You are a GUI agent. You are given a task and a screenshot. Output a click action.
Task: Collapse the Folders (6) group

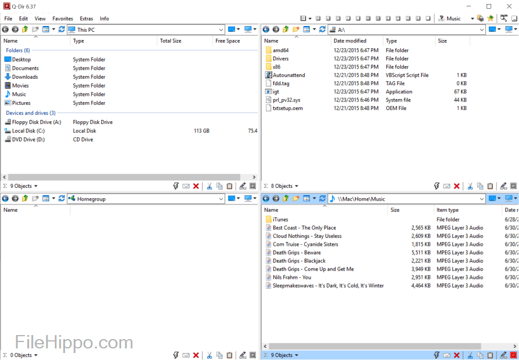(x=18, y=50)
